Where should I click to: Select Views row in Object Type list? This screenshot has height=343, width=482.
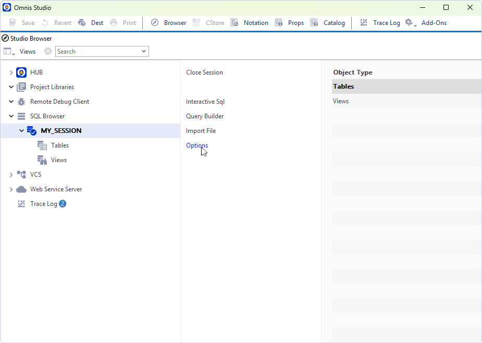click(x=406, y=101)
